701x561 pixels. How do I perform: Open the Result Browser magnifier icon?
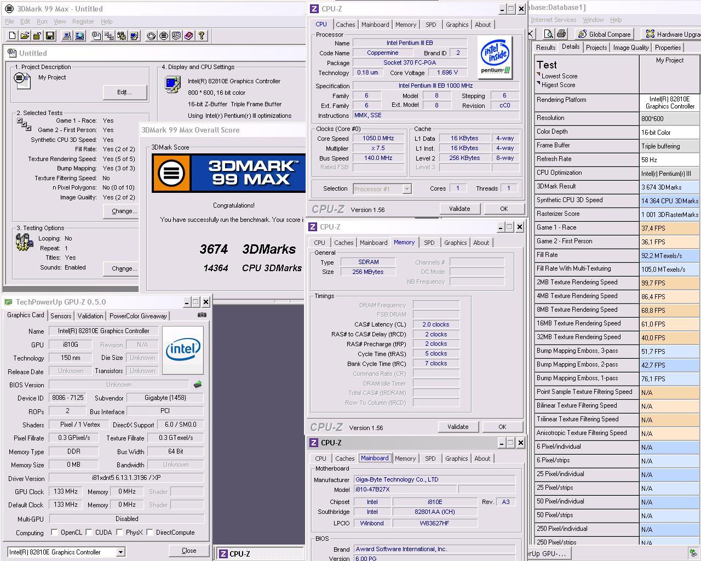pyautogui.click(x=79, y=36)
